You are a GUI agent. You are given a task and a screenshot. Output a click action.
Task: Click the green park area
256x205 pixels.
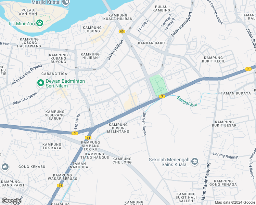(158, 85)
